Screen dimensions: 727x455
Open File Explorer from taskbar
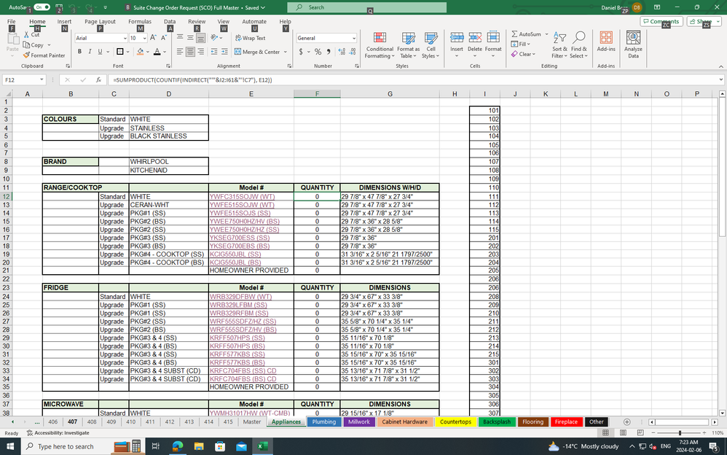[x=199, y=446]
